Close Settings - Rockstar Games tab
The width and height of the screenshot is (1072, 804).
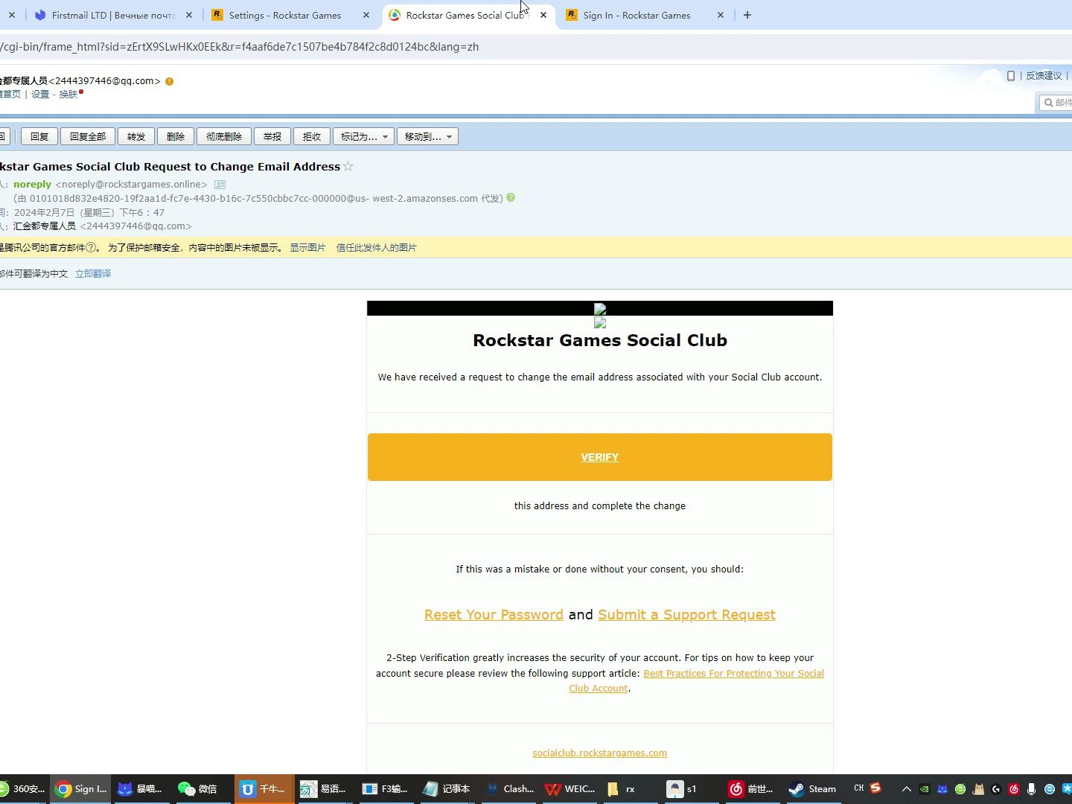coord(366,15)
